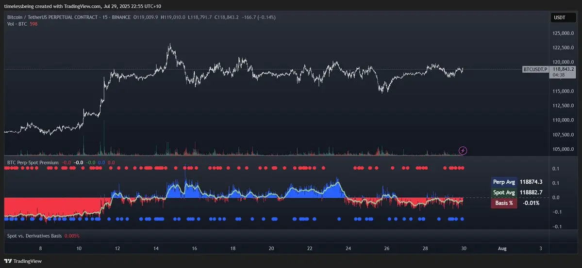Click the date label 8 on time axis

tap(40, 248)
